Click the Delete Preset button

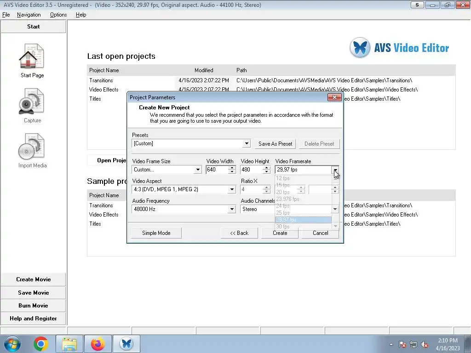coord(319,144)
